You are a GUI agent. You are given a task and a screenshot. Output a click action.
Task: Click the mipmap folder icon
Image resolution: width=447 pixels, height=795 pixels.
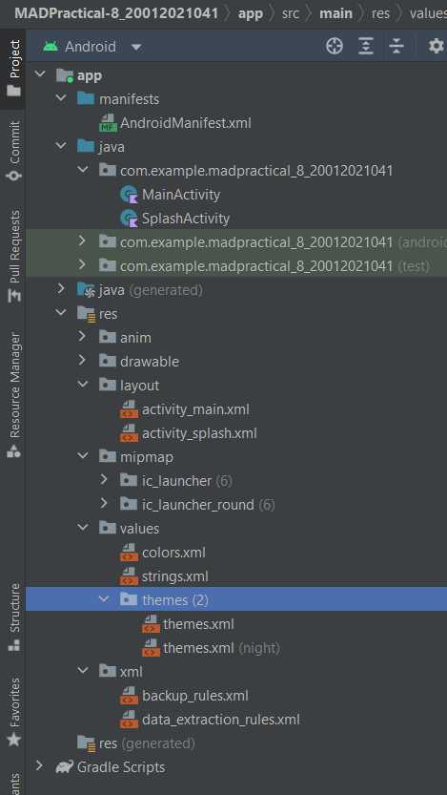point(108,456)
